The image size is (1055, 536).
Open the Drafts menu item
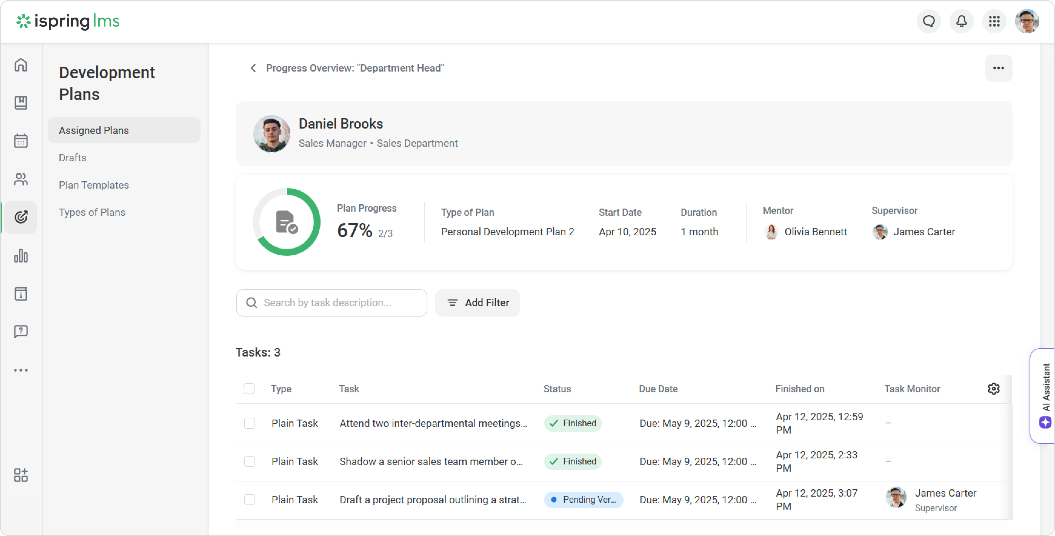click(72, 158)
